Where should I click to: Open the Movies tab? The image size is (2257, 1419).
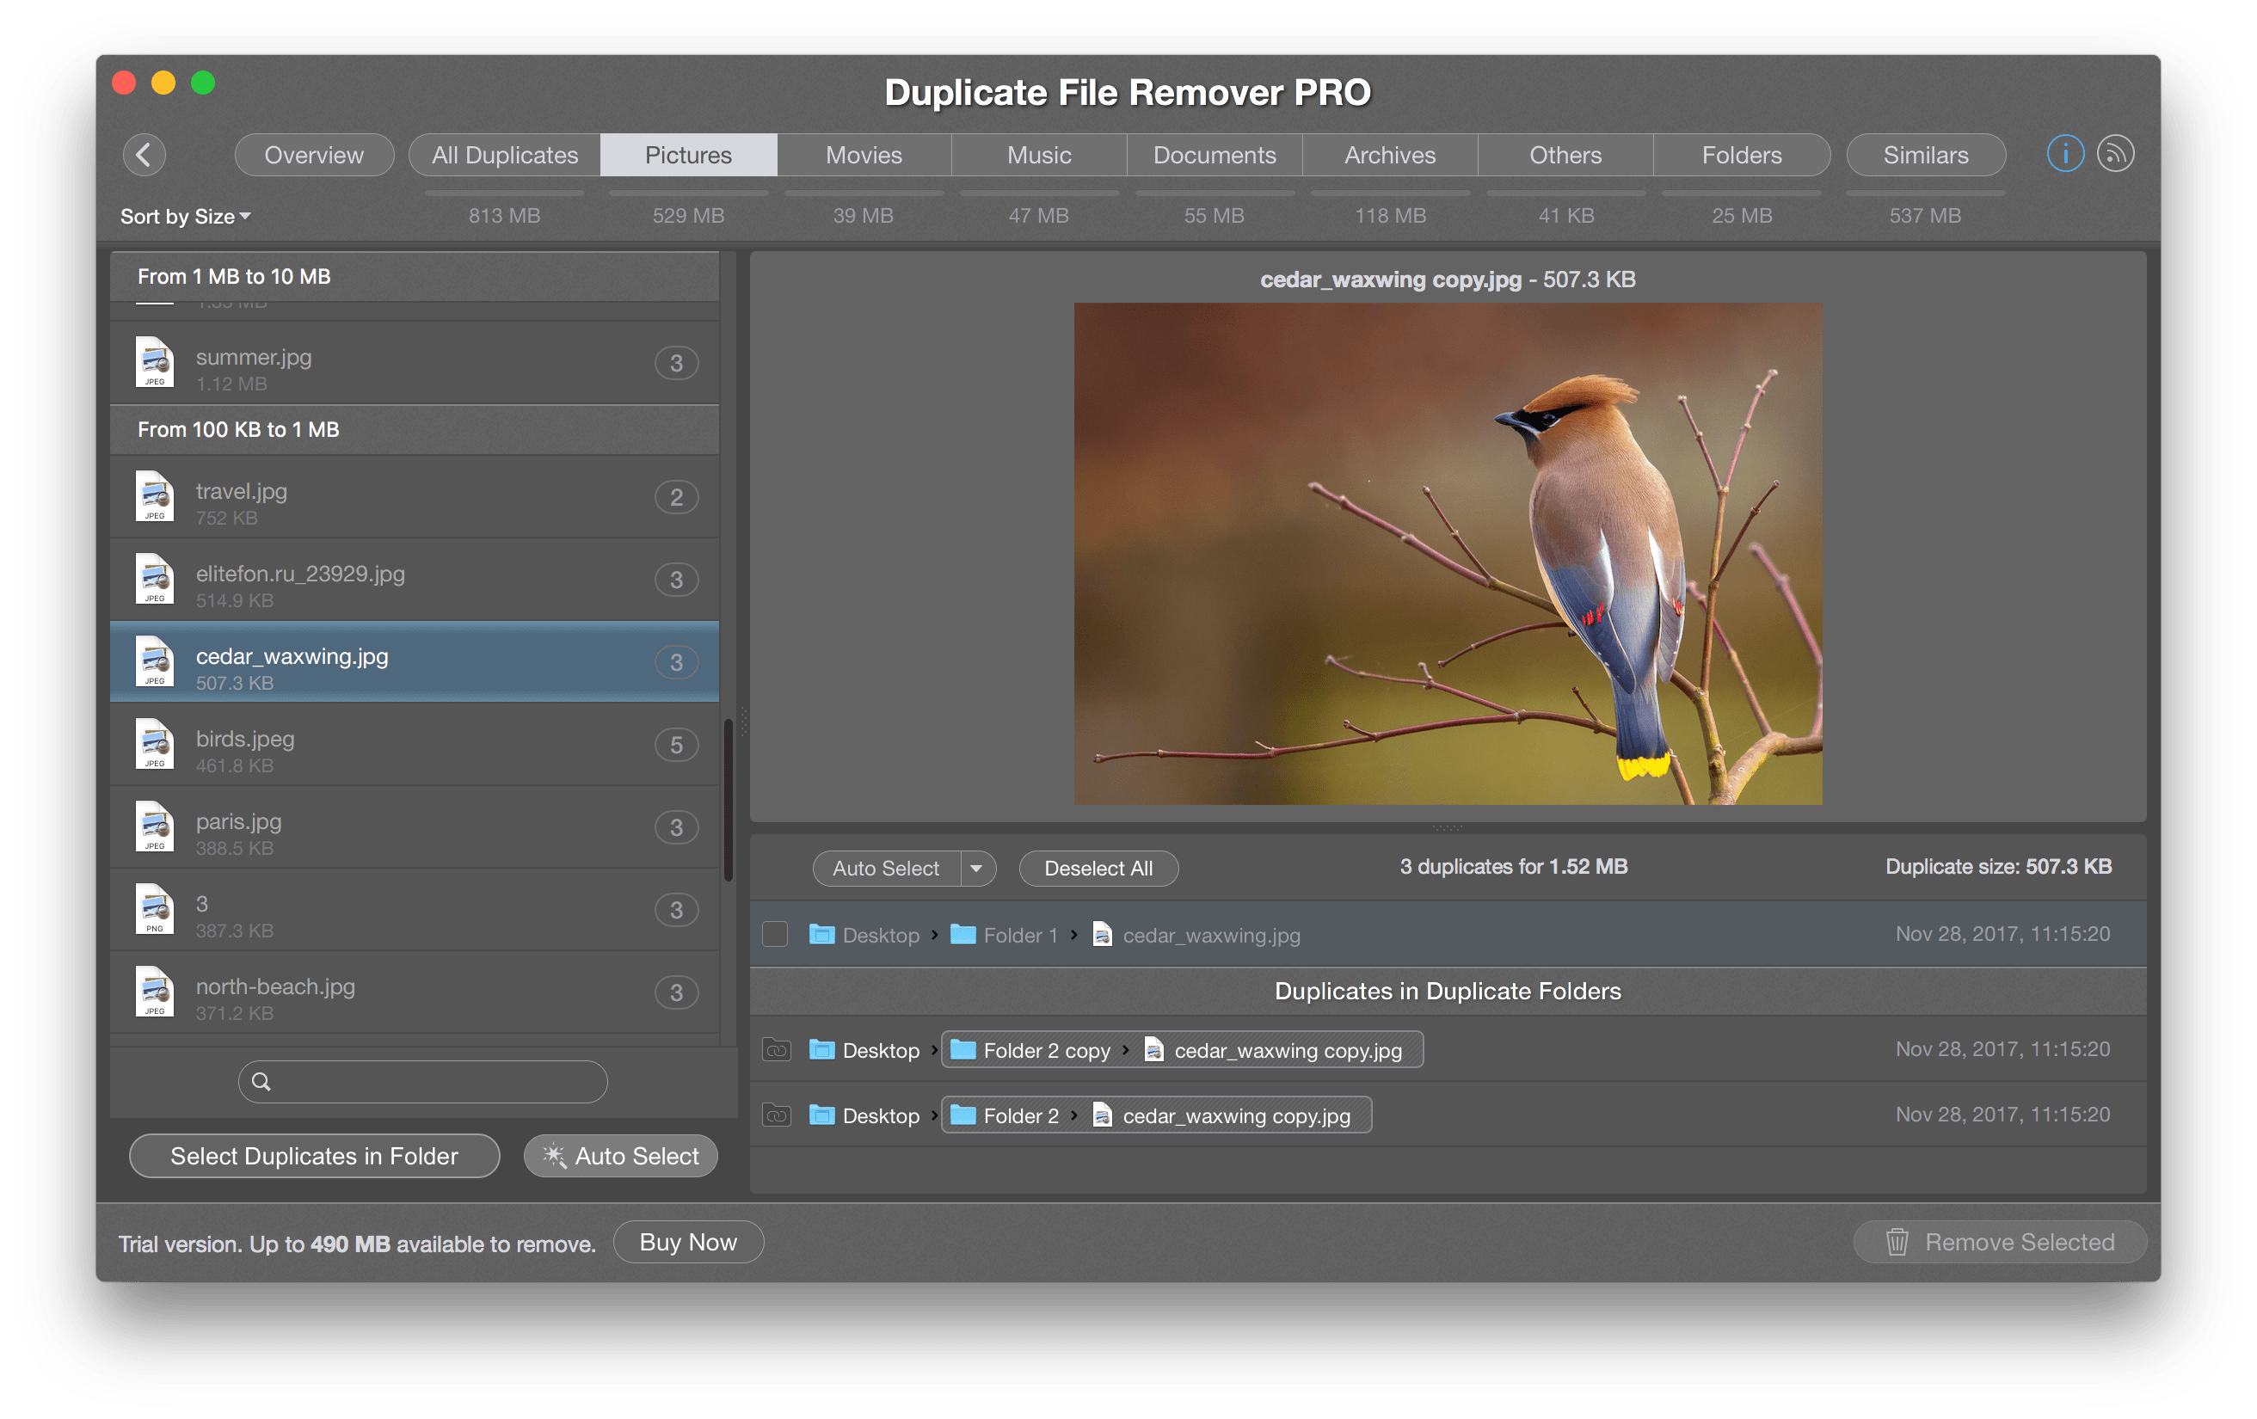coord(864,155)
